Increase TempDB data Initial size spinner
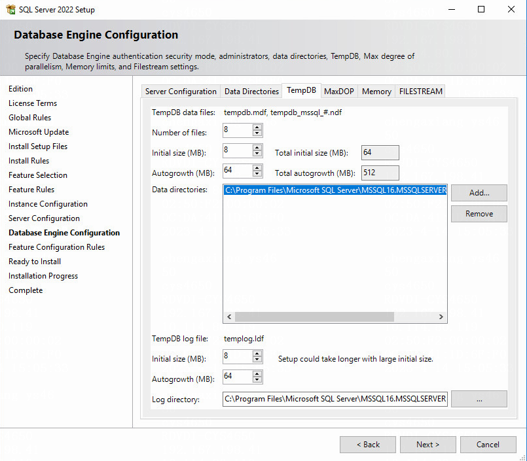Viewport: 527px width, 461px height. click(x=257, y=147)
